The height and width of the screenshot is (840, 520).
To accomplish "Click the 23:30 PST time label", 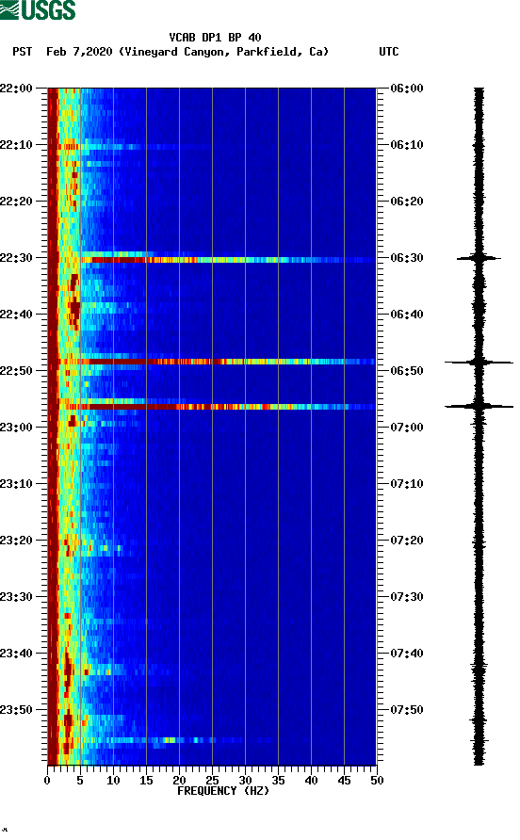I will [16, 597].
